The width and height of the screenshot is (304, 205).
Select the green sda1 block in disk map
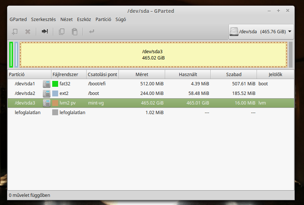[11, 55]
